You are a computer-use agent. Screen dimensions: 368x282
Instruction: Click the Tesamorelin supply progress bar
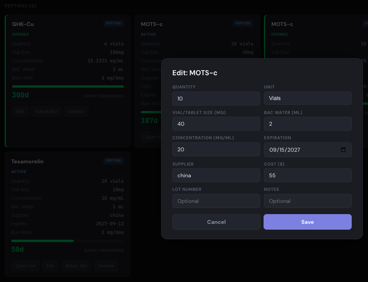click(68, 241)
